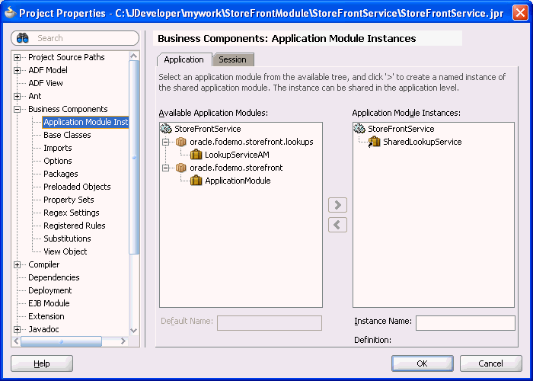Switch to the Application tab
Image resolution: width=533 pixels, height=381 pixels.
pyautogui.click(x=184, y=59)
